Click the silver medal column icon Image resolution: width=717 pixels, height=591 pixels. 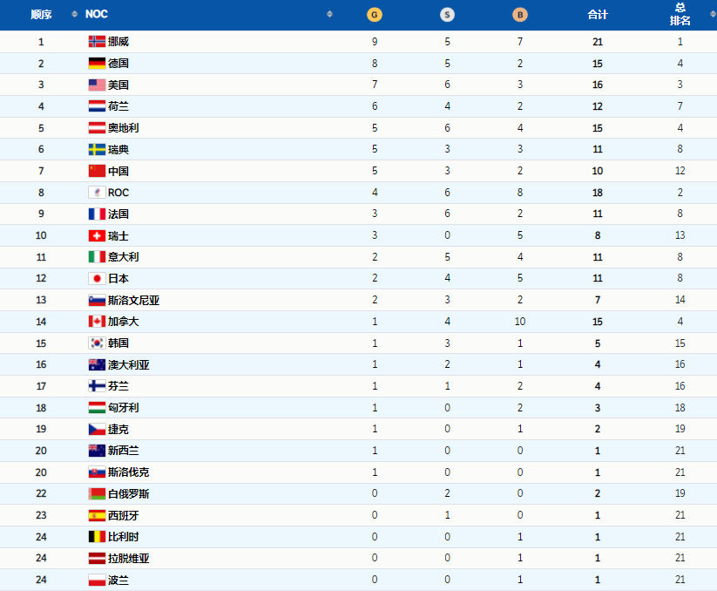(x=447, y=15)
